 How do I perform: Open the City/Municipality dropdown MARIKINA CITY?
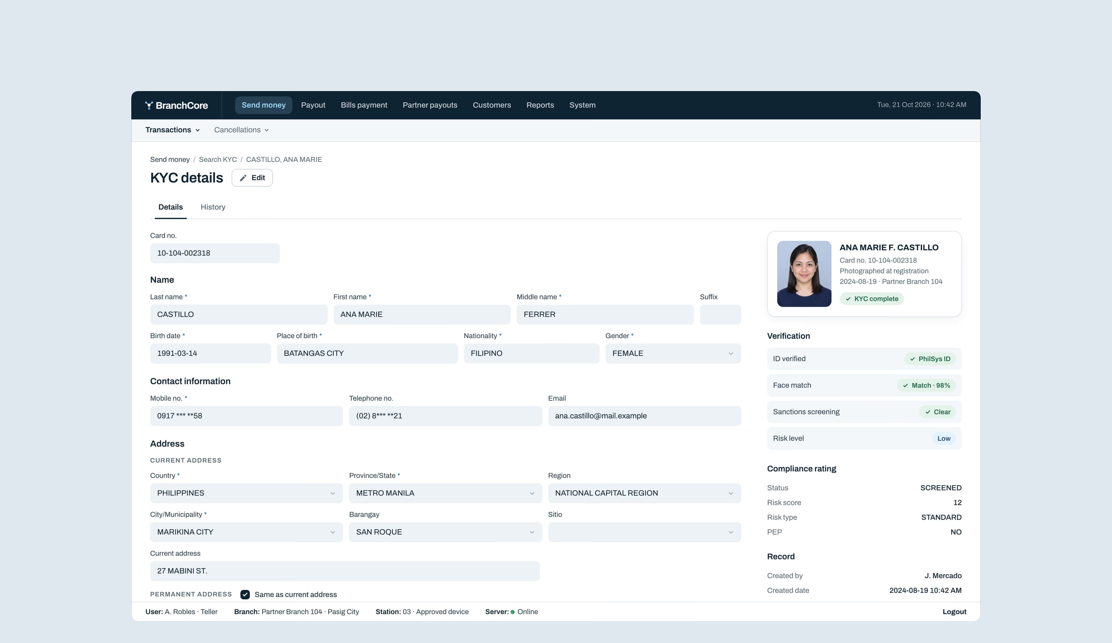point(246,532)
